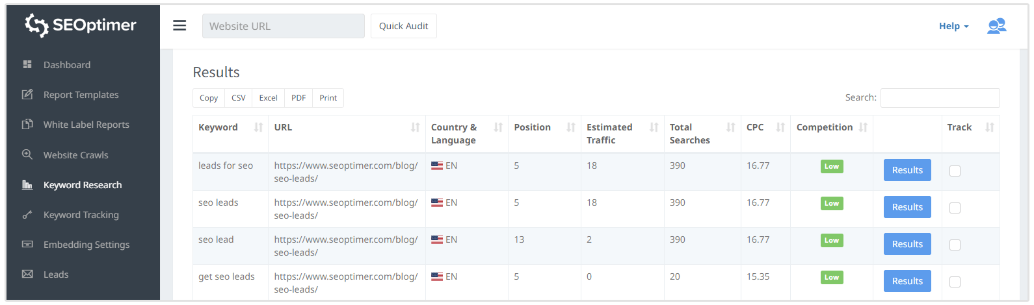The width and height of the screenshot is (1034, 305).
Task: Click the White Label Reports documents icon
Action: (x=27, y=125)
